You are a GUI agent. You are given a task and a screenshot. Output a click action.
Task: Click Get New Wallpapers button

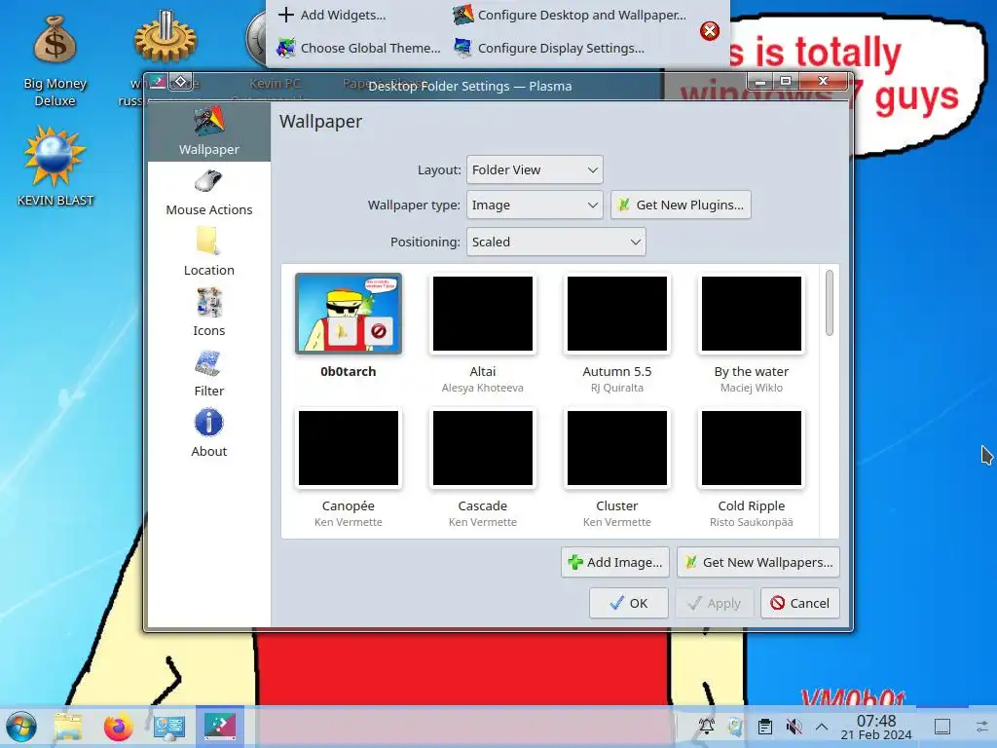click(x=757, y=562)
